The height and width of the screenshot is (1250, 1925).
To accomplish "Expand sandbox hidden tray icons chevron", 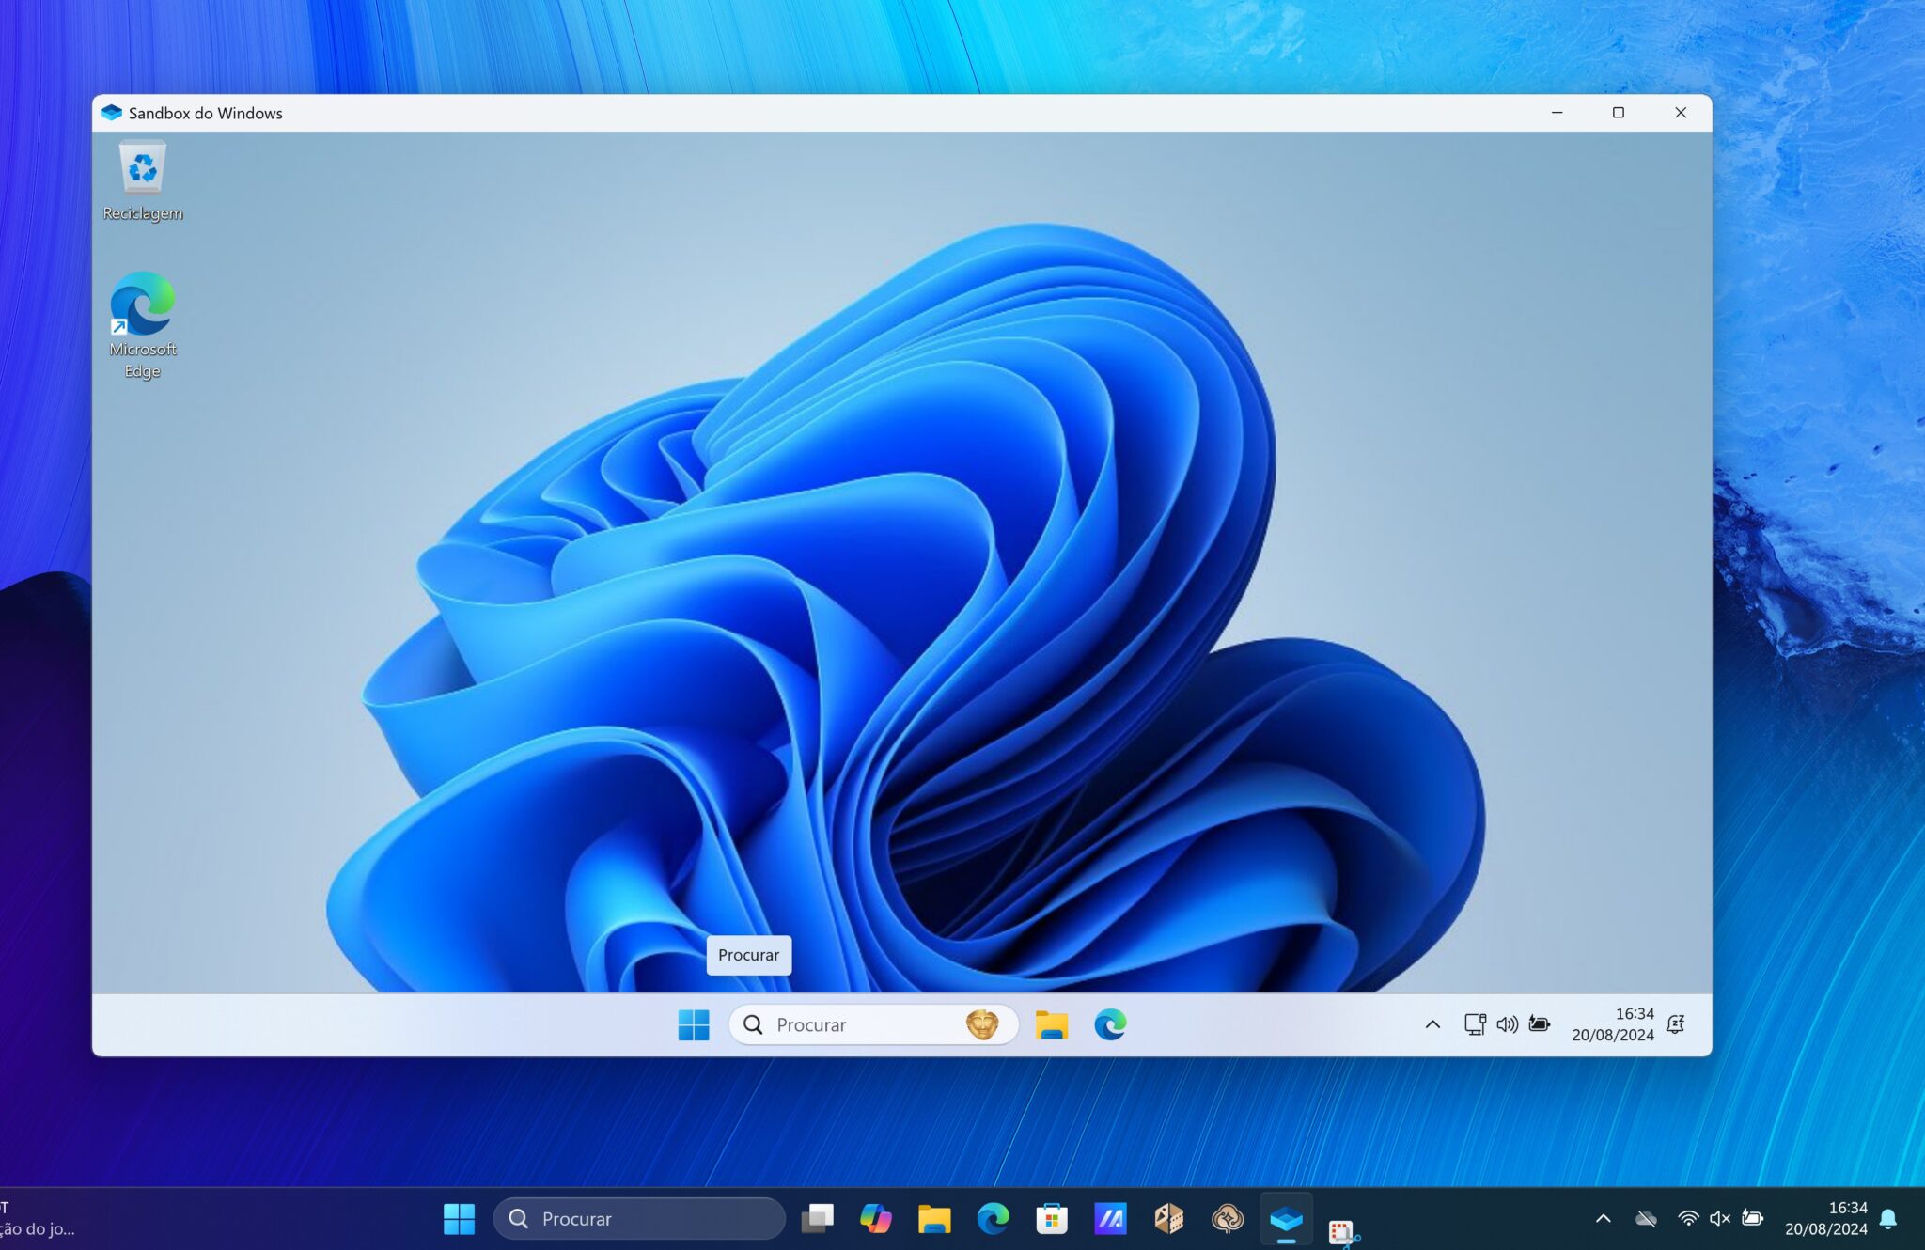I will coord(1432,1024).
